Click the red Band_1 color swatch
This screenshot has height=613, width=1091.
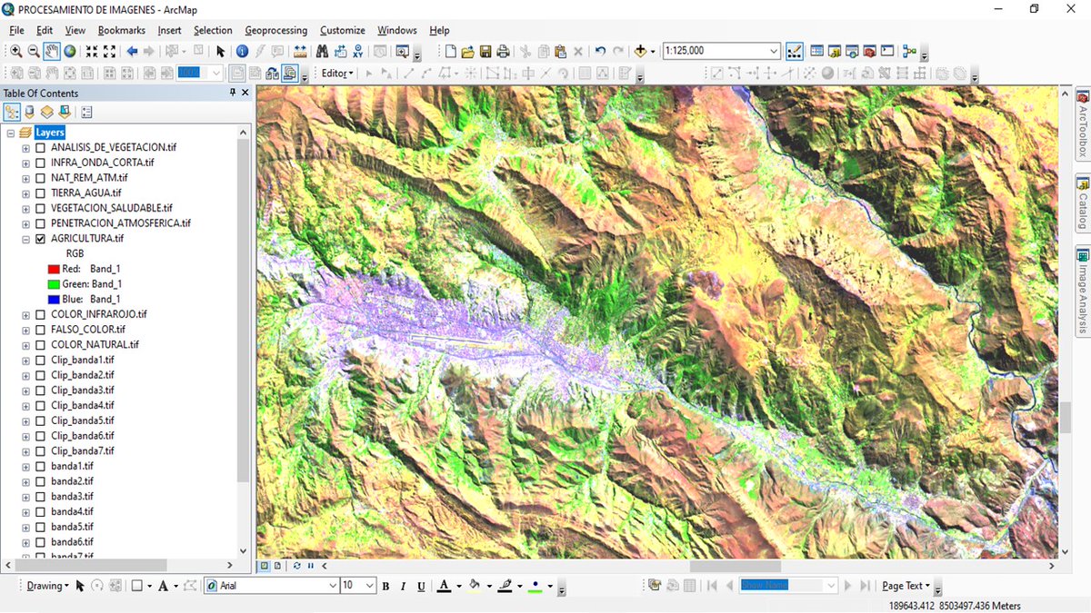(x=53, y=269)
